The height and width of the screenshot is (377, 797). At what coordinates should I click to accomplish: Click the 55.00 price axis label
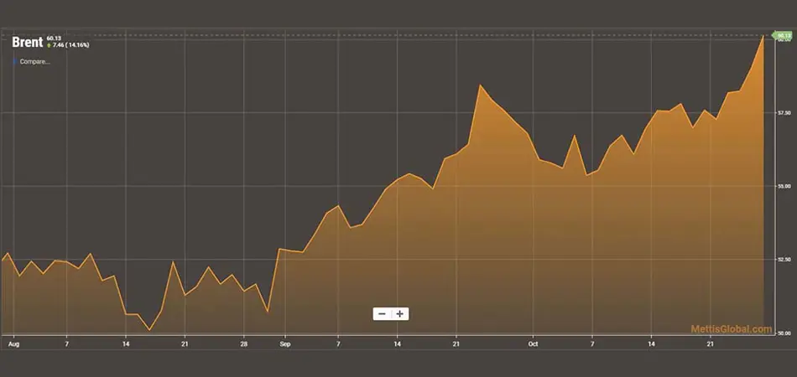784,186
